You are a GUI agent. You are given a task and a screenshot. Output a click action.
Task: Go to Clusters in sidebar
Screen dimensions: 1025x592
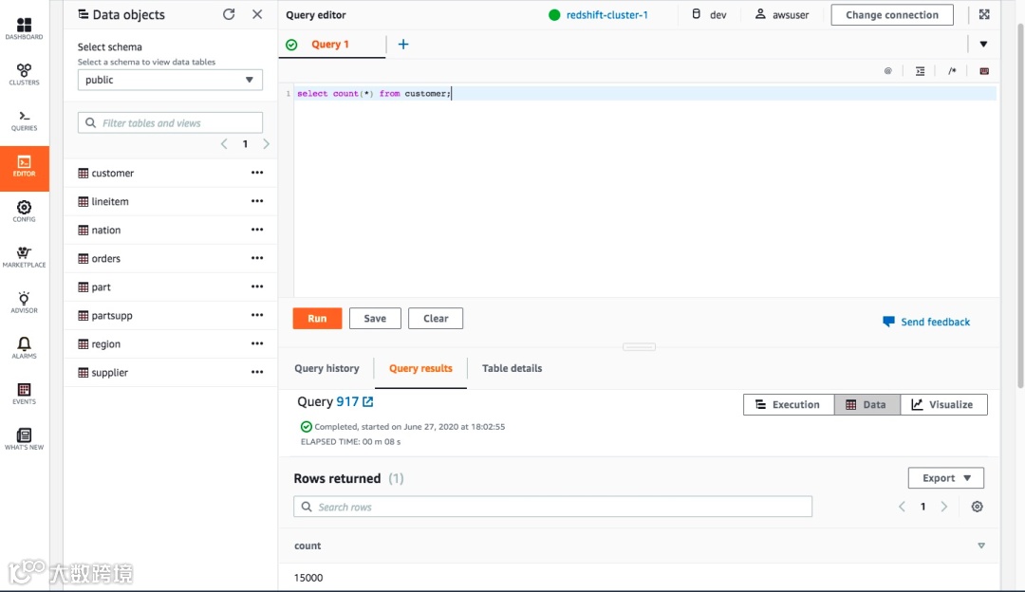point(24,75)
